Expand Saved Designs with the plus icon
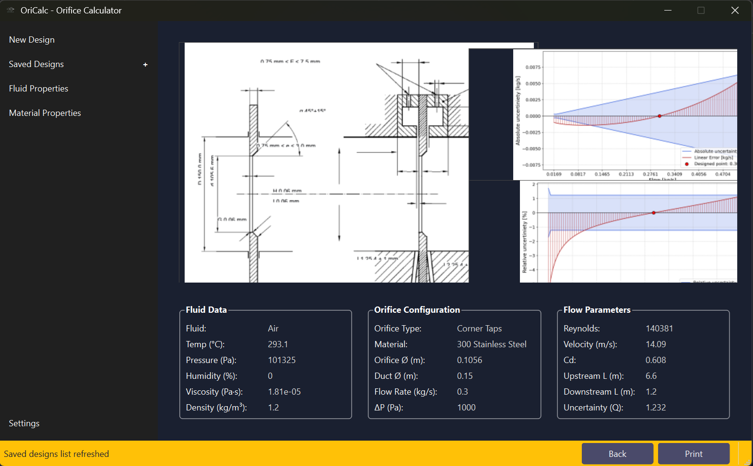 pyautogui.click(x=145, y=65)
